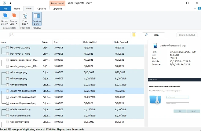Viewport: 201px width, 131px height.
Task: Click the Scan button
Action: (153, 35)
